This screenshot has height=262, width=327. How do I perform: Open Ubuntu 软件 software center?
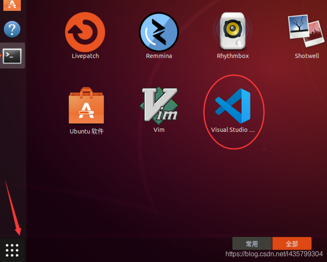point(86,105)
